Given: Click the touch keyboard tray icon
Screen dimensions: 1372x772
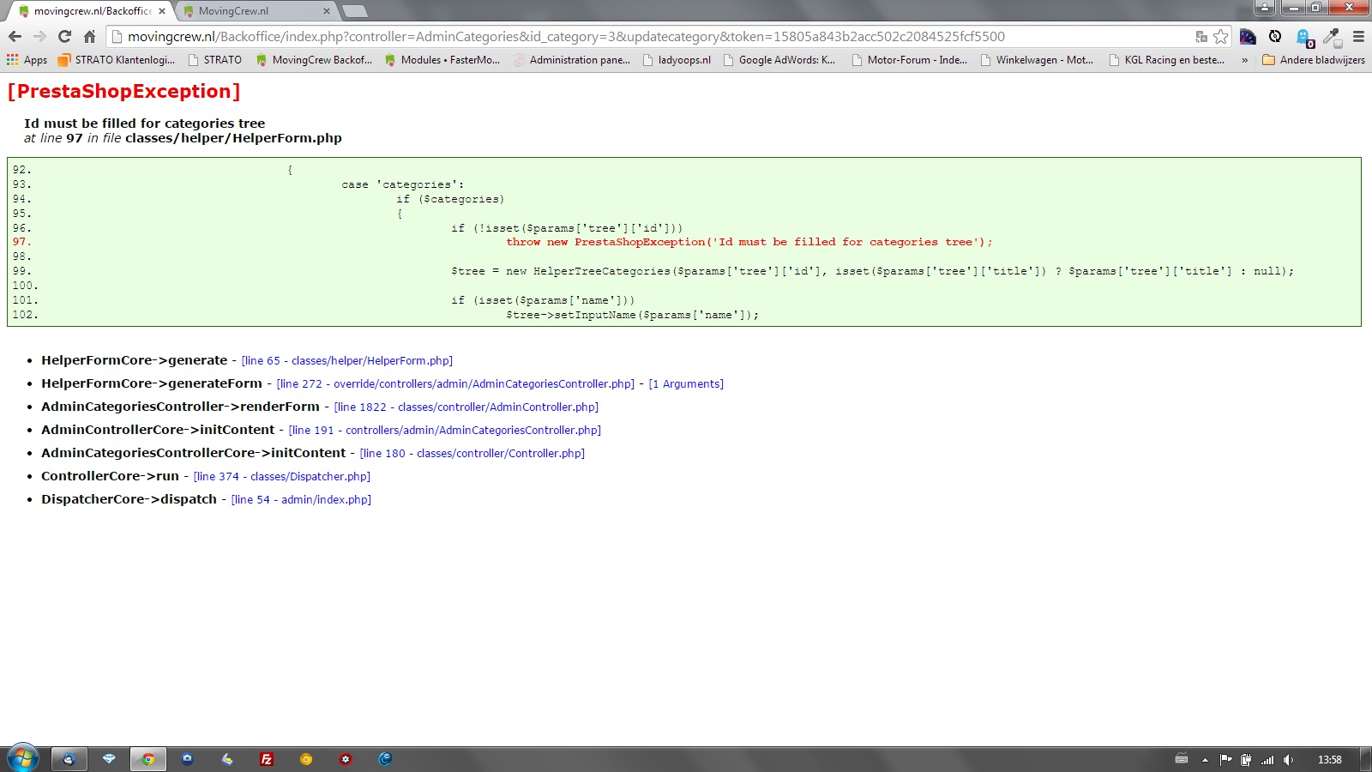Looking at the screenshot, I should pos(1182,759).
